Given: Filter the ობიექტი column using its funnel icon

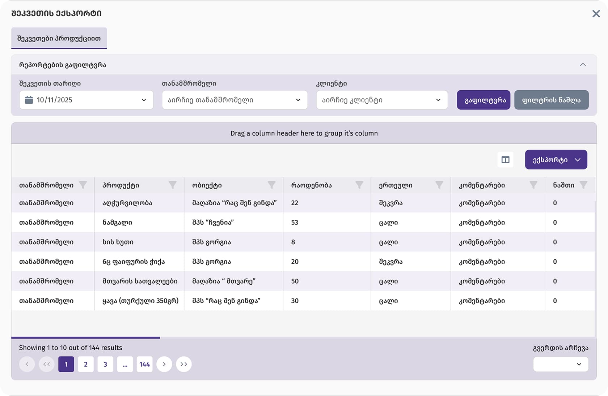Looking at the screenshot, I should [x=272, y=185].
